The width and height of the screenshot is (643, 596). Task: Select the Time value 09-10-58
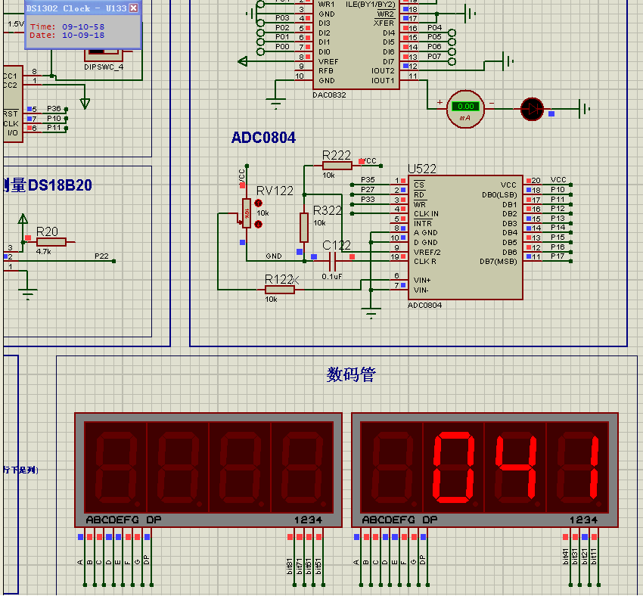pos(83,26)
